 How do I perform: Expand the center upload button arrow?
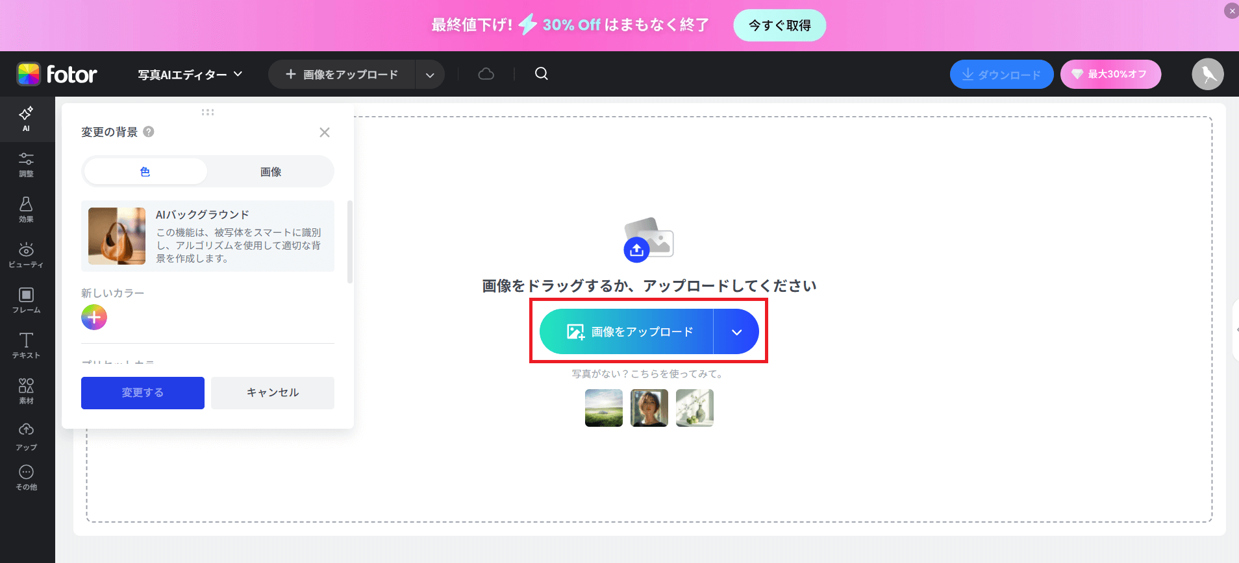click(736, 331)
